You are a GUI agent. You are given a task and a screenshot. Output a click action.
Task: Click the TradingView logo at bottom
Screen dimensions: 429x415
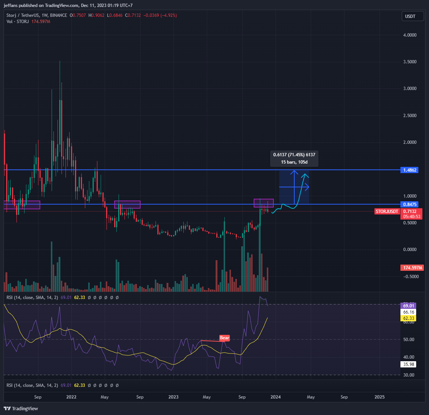click(x=21, y=408)
